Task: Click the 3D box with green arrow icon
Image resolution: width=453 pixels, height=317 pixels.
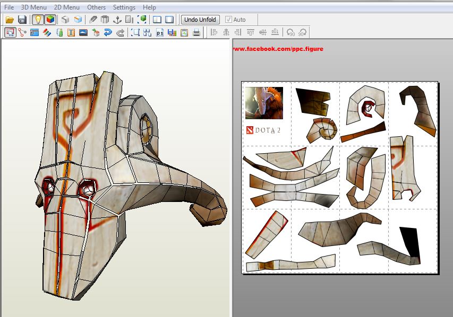Action: tap(96, 32)
